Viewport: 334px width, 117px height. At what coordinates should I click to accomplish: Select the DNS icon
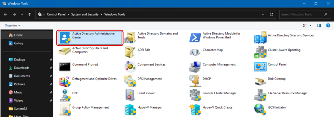(65, 95)
